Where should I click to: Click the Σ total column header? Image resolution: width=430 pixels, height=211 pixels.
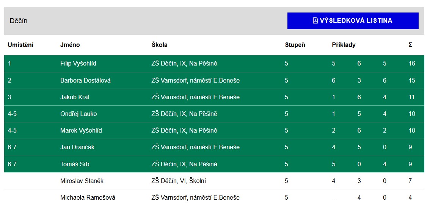[x=410, y=45]
